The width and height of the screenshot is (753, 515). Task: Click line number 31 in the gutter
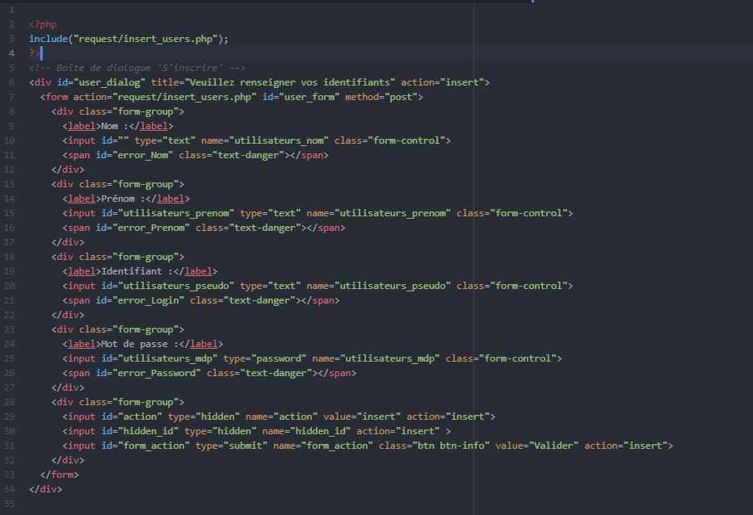click(x=10, y=446)
